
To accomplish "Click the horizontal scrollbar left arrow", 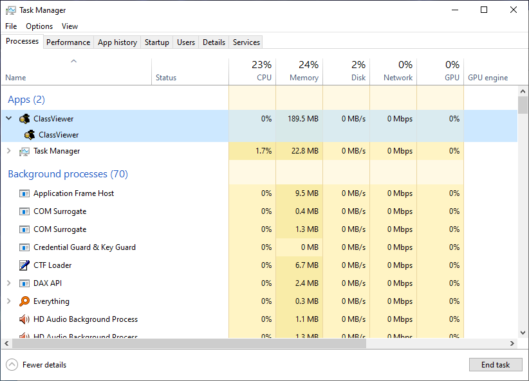I will point(6,343).
